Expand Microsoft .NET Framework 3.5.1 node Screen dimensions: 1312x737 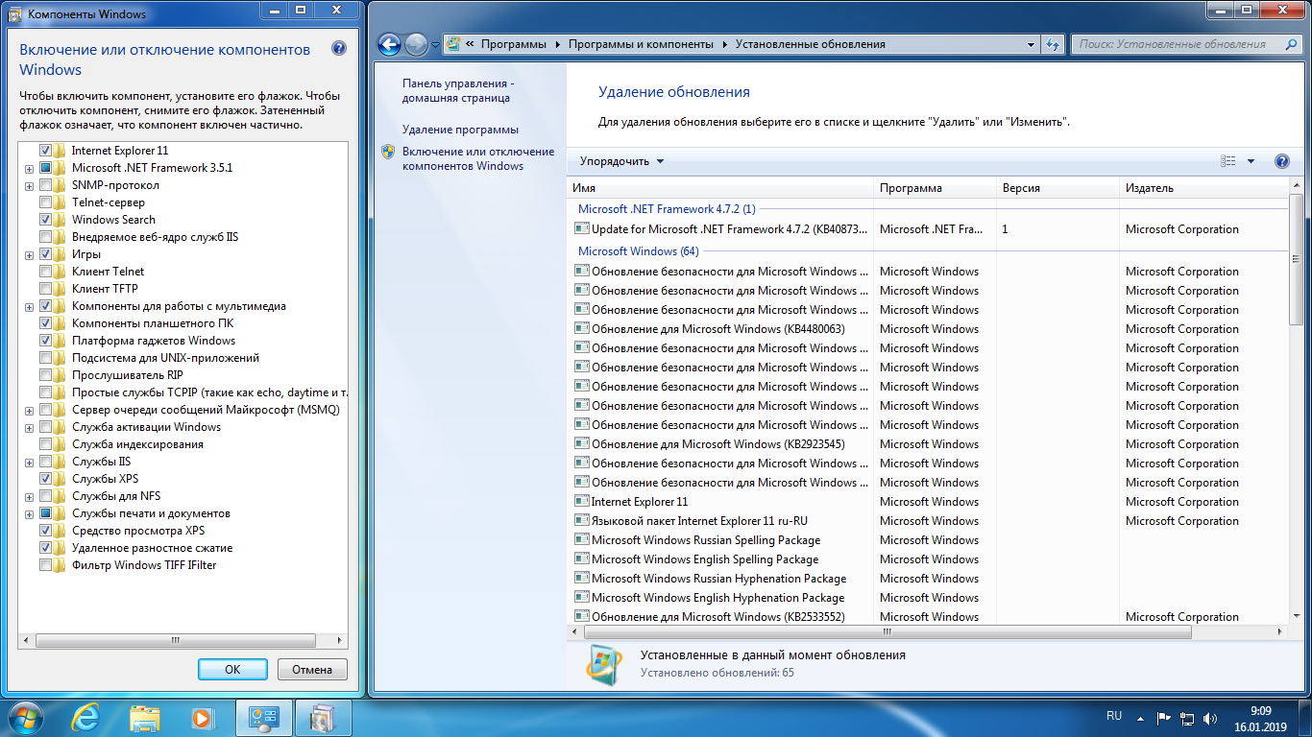[30, 169]
